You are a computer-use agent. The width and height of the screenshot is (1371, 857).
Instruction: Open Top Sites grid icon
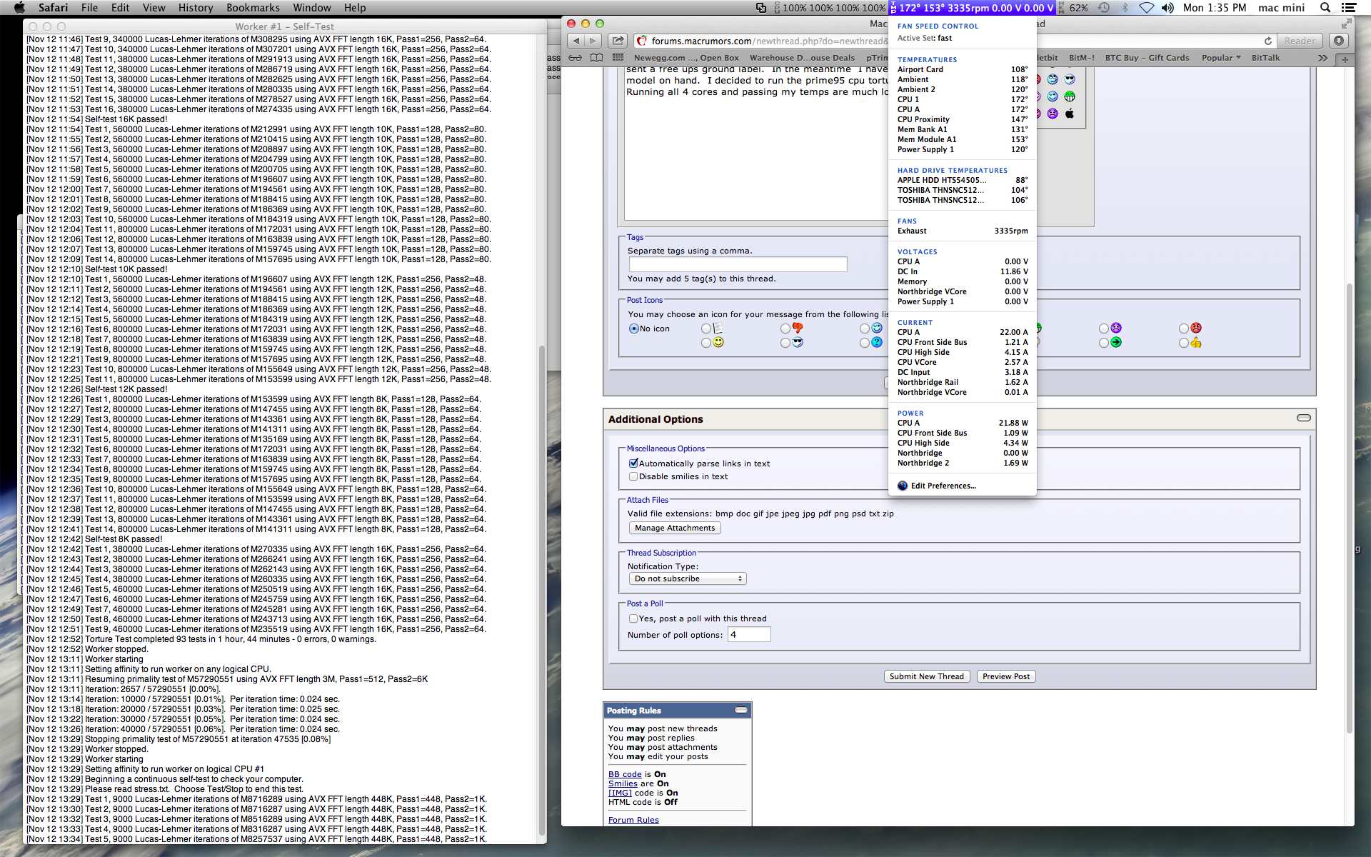618,58
